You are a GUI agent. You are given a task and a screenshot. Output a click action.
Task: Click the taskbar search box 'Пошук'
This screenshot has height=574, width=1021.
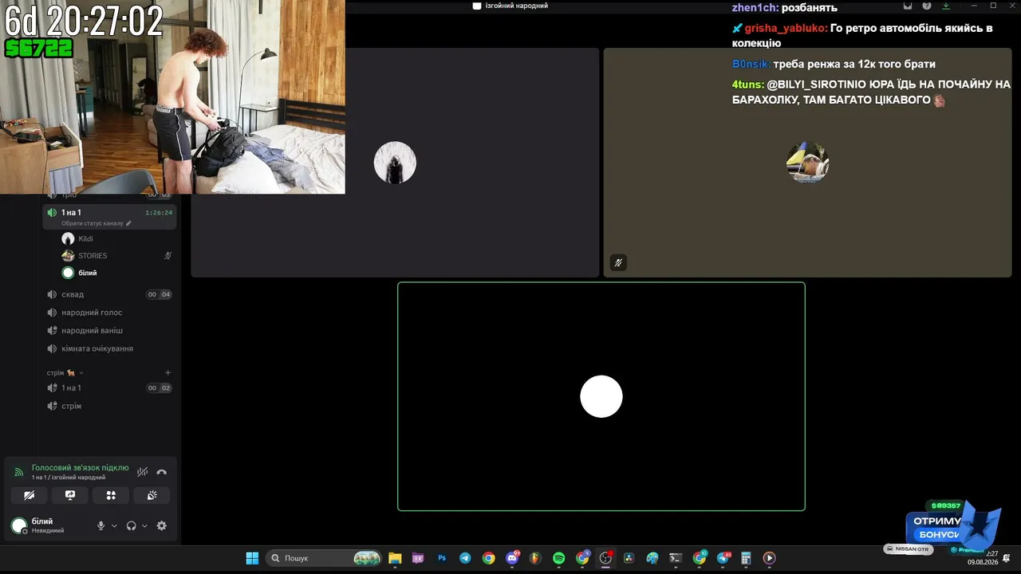point(325,558)
